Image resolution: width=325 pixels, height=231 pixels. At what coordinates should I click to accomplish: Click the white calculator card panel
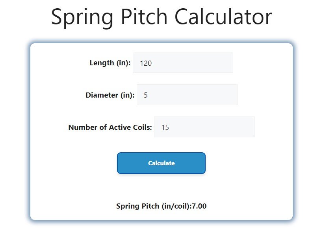tap(161, 185)
